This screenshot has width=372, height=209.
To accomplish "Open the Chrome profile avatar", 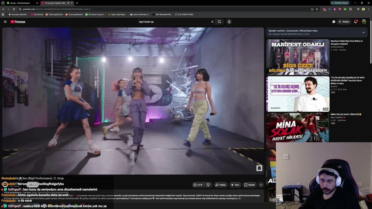I will (x=363, y=9).
